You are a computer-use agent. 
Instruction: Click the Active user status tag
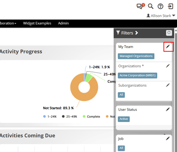(x=124, y=119)
